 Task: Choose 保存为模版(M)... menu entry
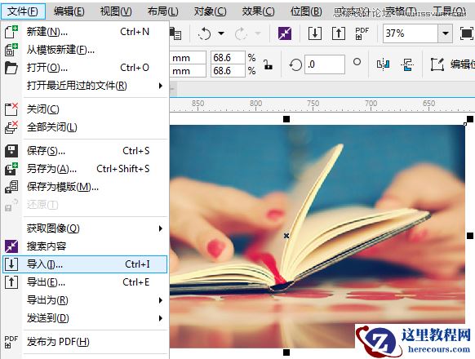pos(86,187)
